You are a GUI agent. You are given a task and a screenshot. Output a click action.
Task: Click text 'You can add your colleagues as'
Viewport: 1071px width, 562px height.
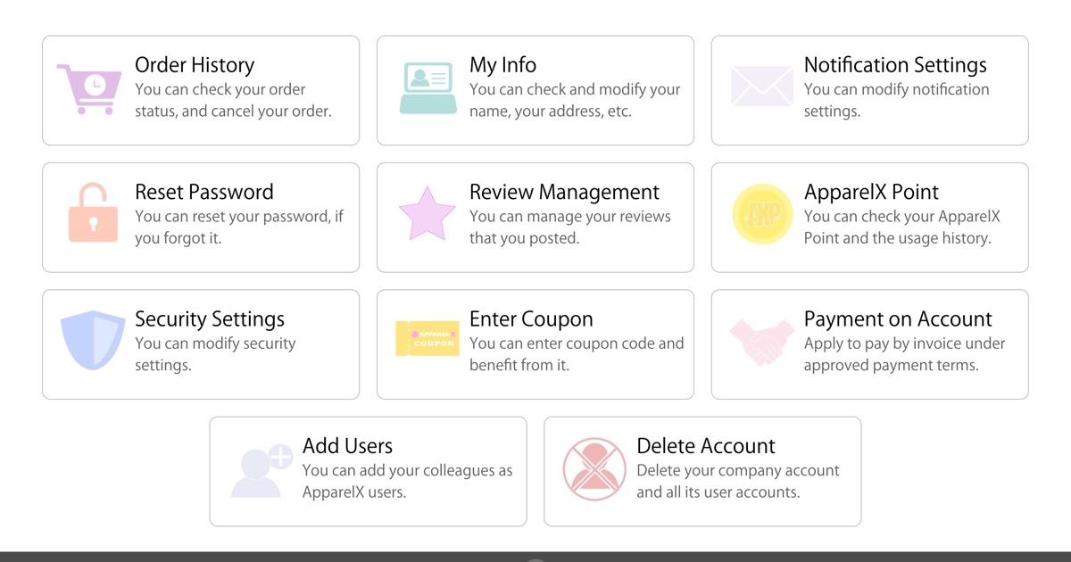coord(408,470)
